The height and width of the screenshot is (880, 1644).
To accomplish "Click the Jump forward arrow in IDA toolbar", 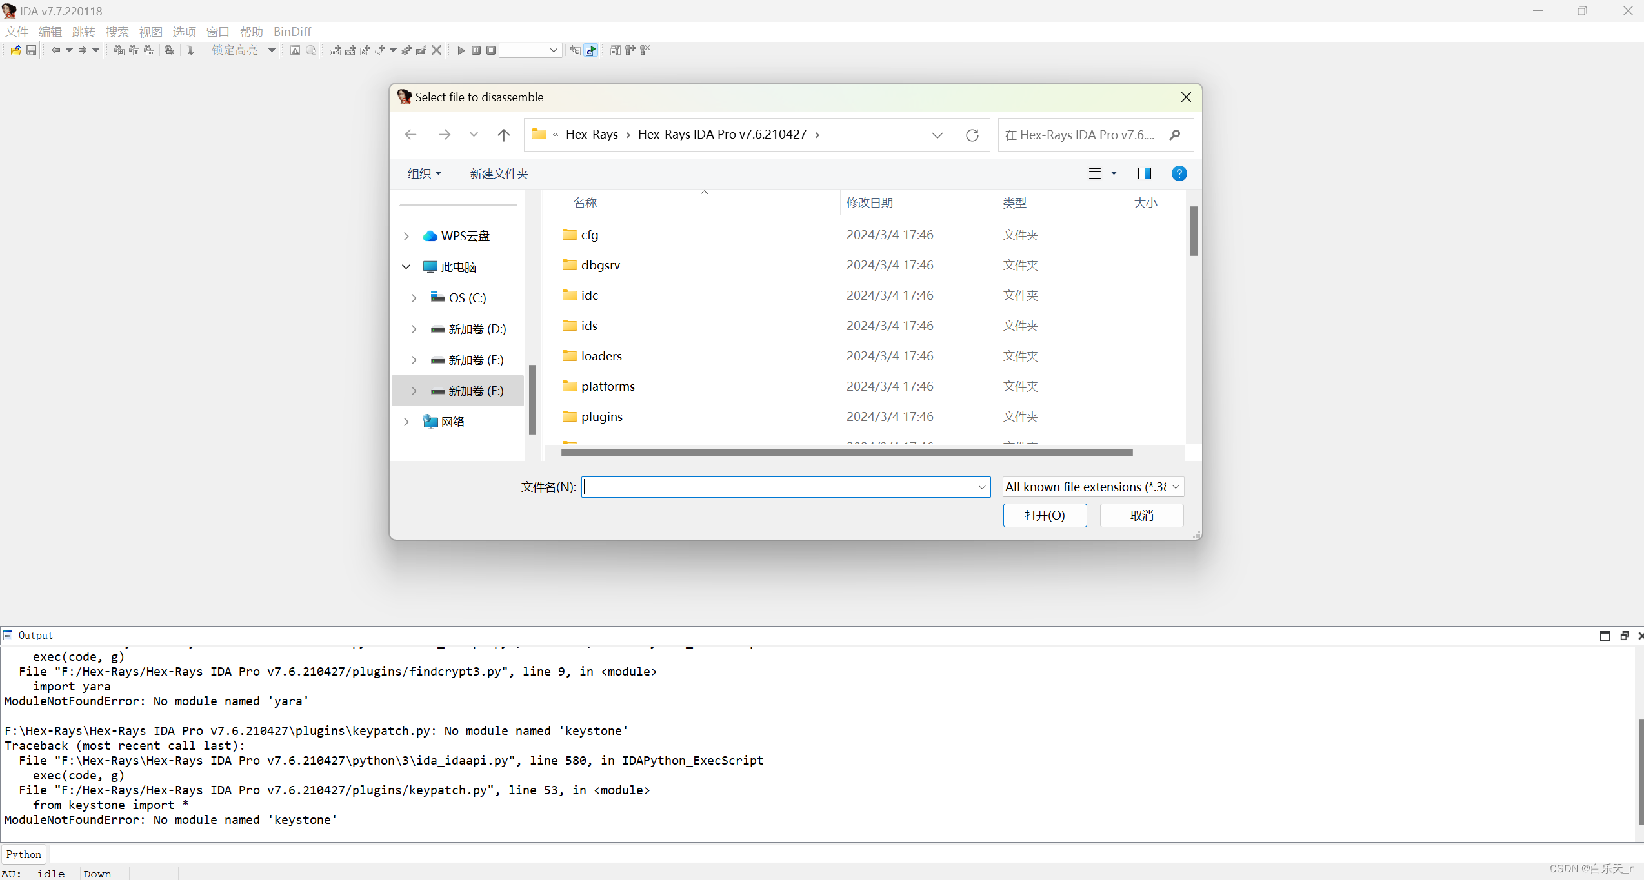I will tap(83, 50).
